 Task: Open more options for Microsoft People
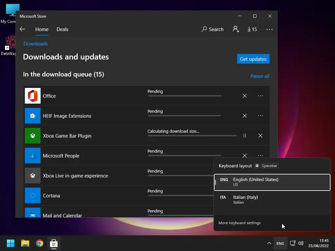coord(260,156)
